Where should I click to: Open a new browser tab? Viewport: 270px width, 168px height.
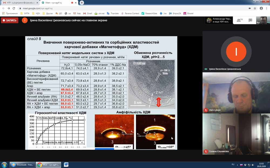pos(82,3)
